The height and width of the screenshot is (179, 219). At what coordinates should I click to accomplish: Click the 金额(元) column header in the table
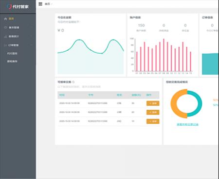(x=136, y=95)
